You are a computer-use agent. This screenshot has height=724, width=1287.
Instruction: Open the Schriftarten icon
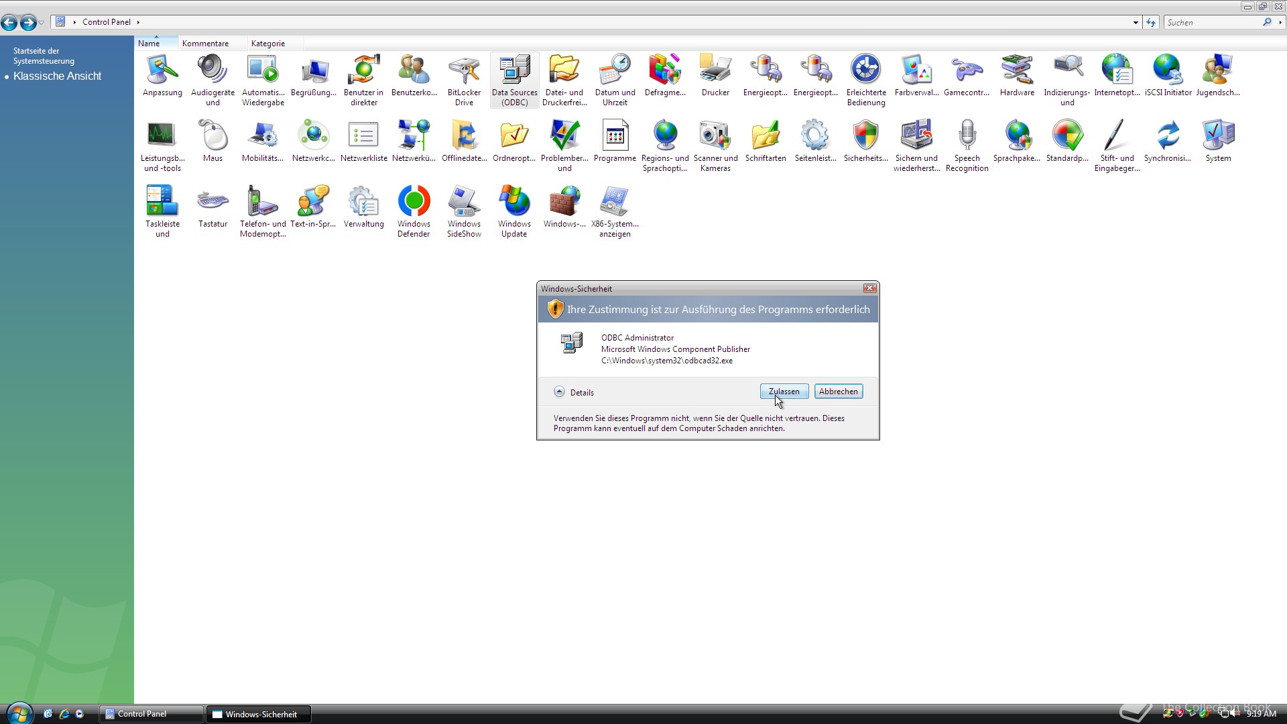click(765, 141)
